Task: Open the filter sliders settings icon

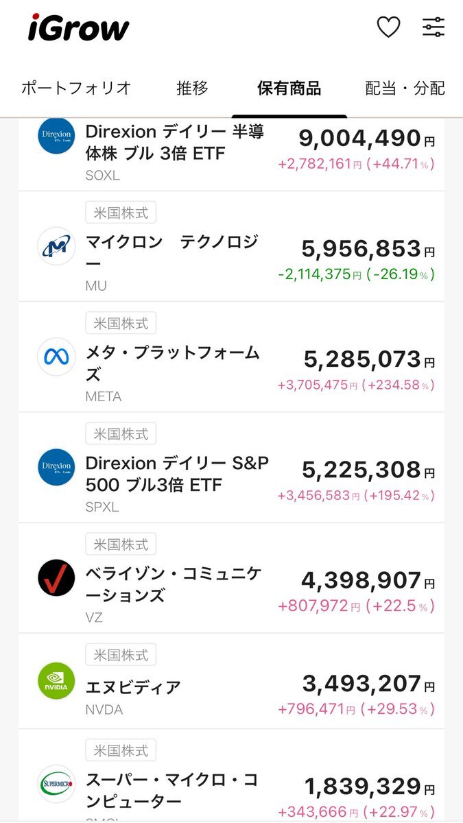Action: coord(434,27)
